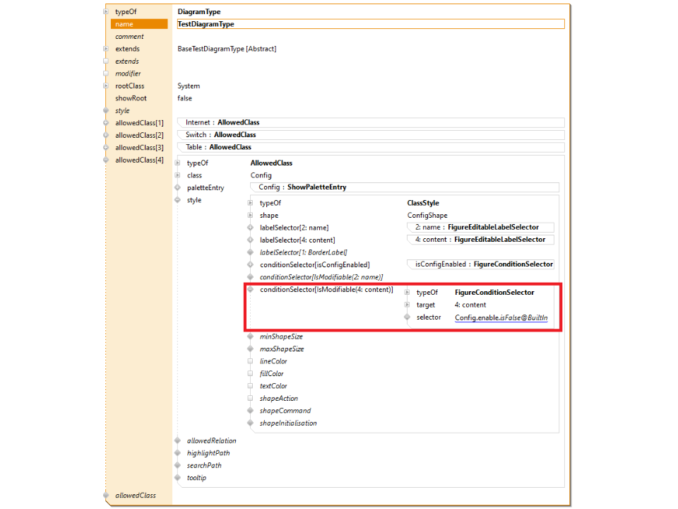
Task: Toggle the small box beside lineColor
Action: 250,361
